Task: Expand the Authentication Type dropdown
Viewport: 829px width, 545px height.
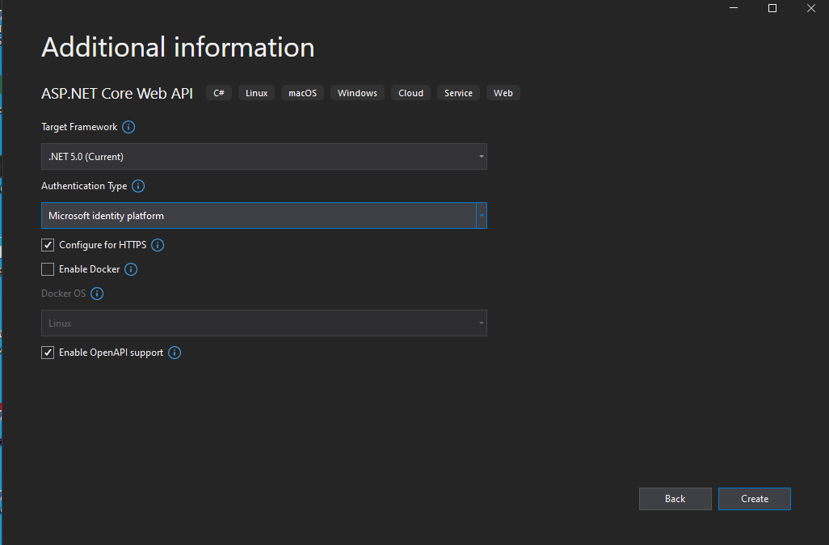Action: click(263, 216)
